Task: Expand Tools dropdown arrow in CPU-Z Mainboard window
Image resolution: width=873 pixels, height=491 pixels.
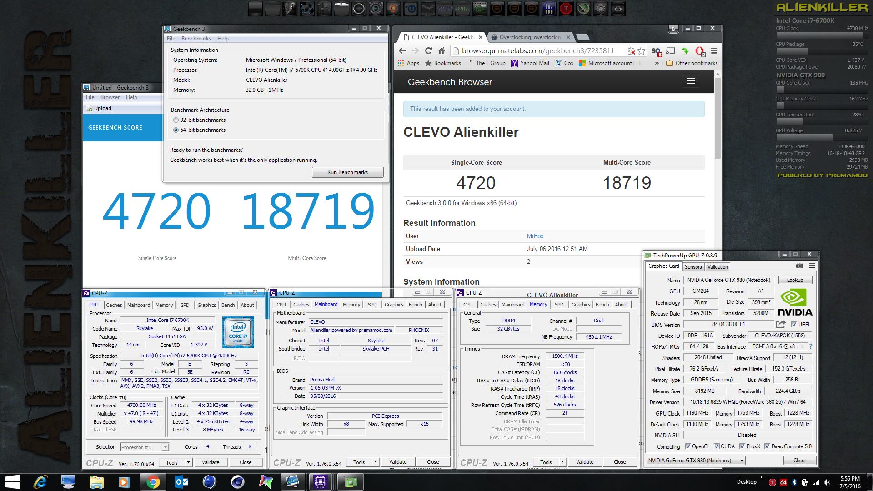Action: point(376,462)
